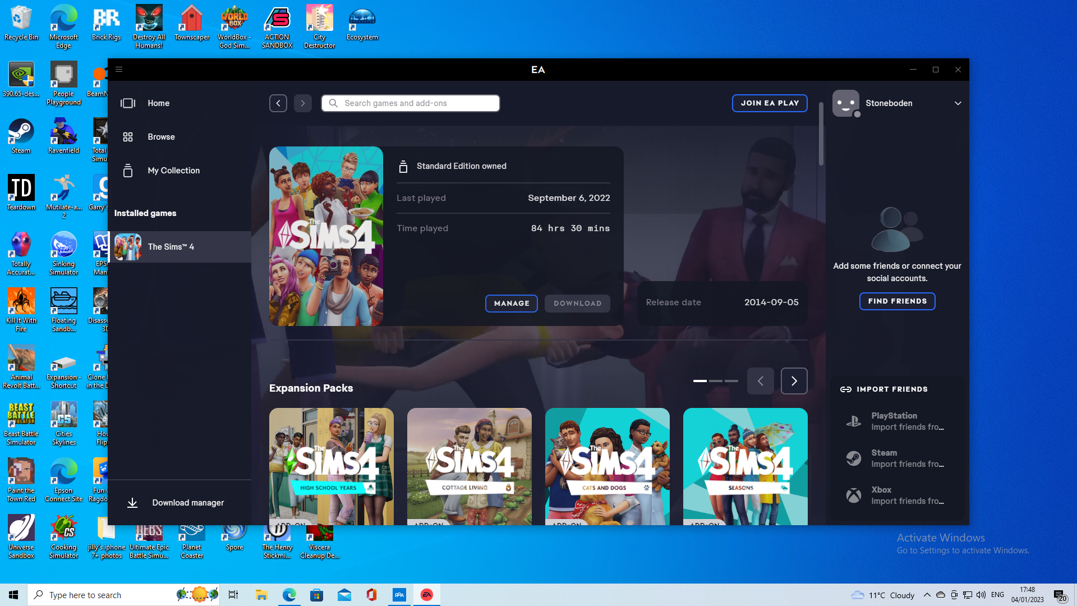The image size is (1077, 606).
Task: Open Ravenfield desktop shortcut
Action: (64, 136)
